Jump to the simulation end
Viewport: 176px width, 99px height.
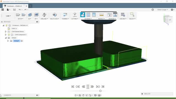point(103,87)
